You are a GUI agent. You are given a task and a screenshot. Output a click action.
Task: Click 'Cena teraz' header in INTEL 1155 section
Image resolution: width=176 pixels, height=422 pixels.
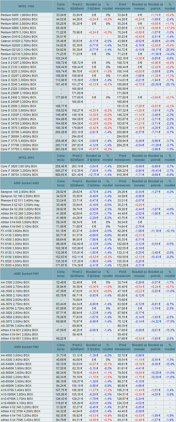(x=61, y=7)
